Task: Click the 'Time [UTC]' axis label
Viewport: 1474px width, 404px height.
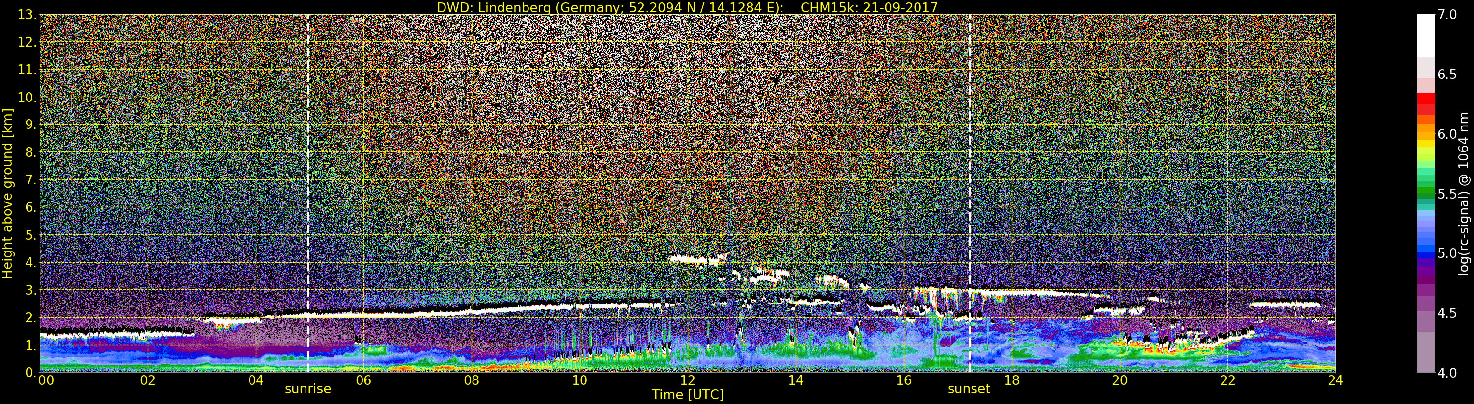Action: (x=687, y=394)
